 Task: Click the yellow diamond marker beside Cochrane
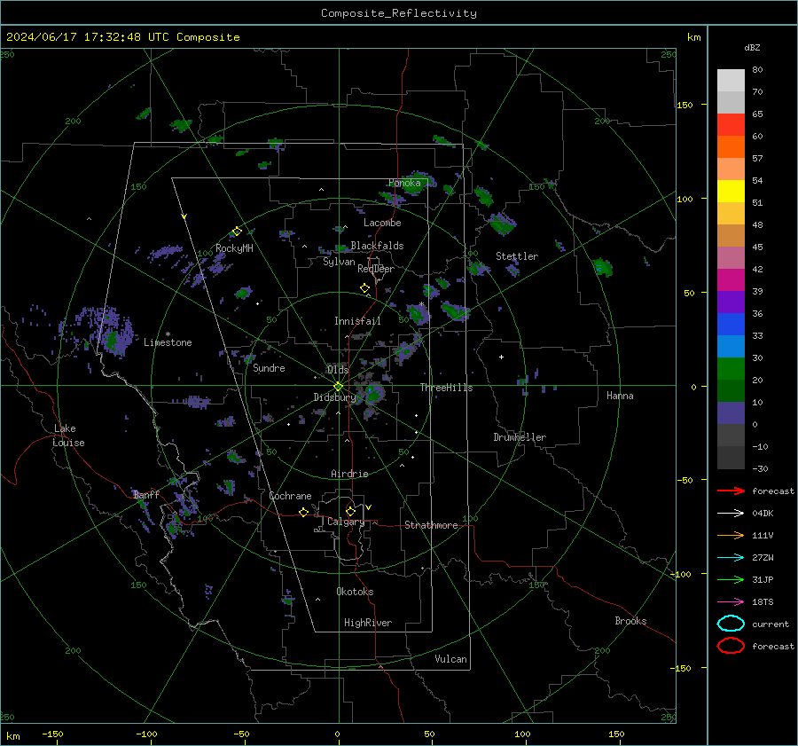click(x=303, y=512)
